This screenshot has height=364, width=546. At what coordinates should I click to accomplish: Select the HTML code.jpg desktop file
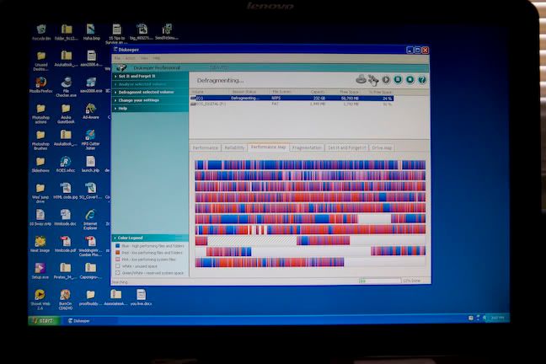(x=66, y=191)
